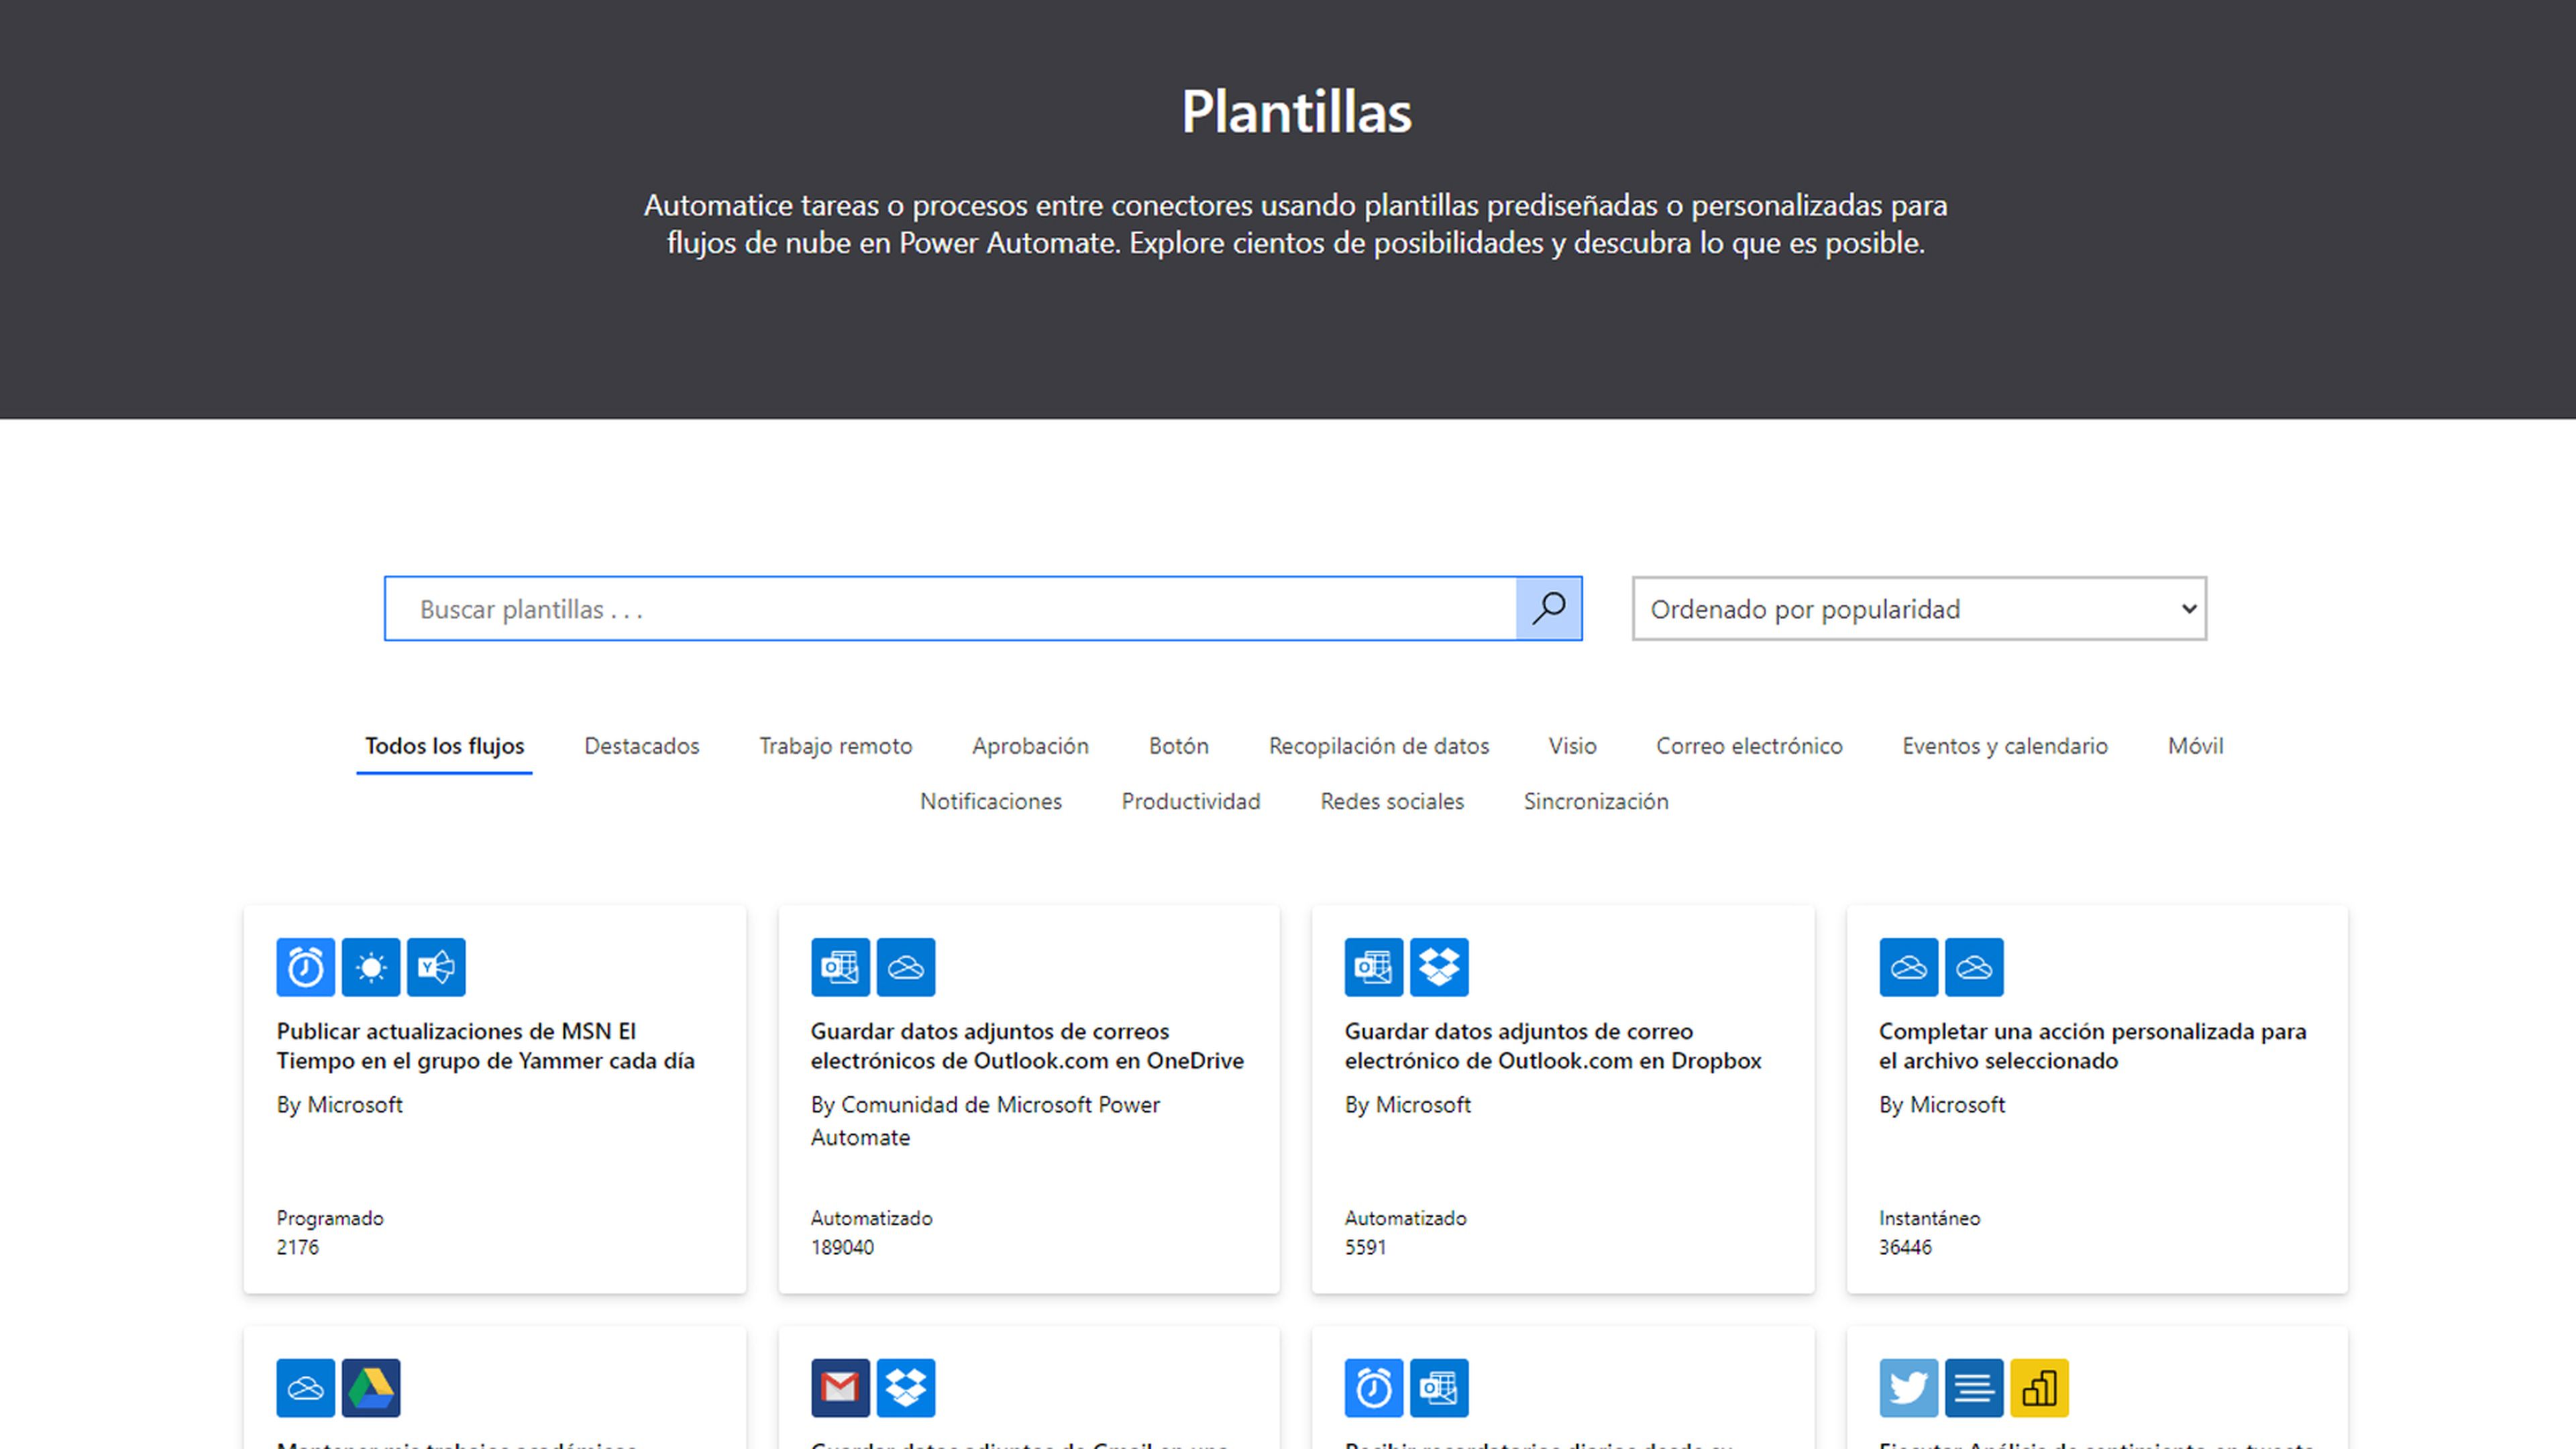Click first OneDrive icon on custom action card
2576x1449 pixels.
pos(1908,967)
